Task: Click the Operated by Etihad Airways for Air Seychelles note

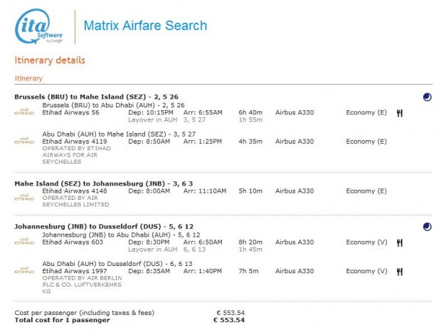Action: tap(77, 155)
